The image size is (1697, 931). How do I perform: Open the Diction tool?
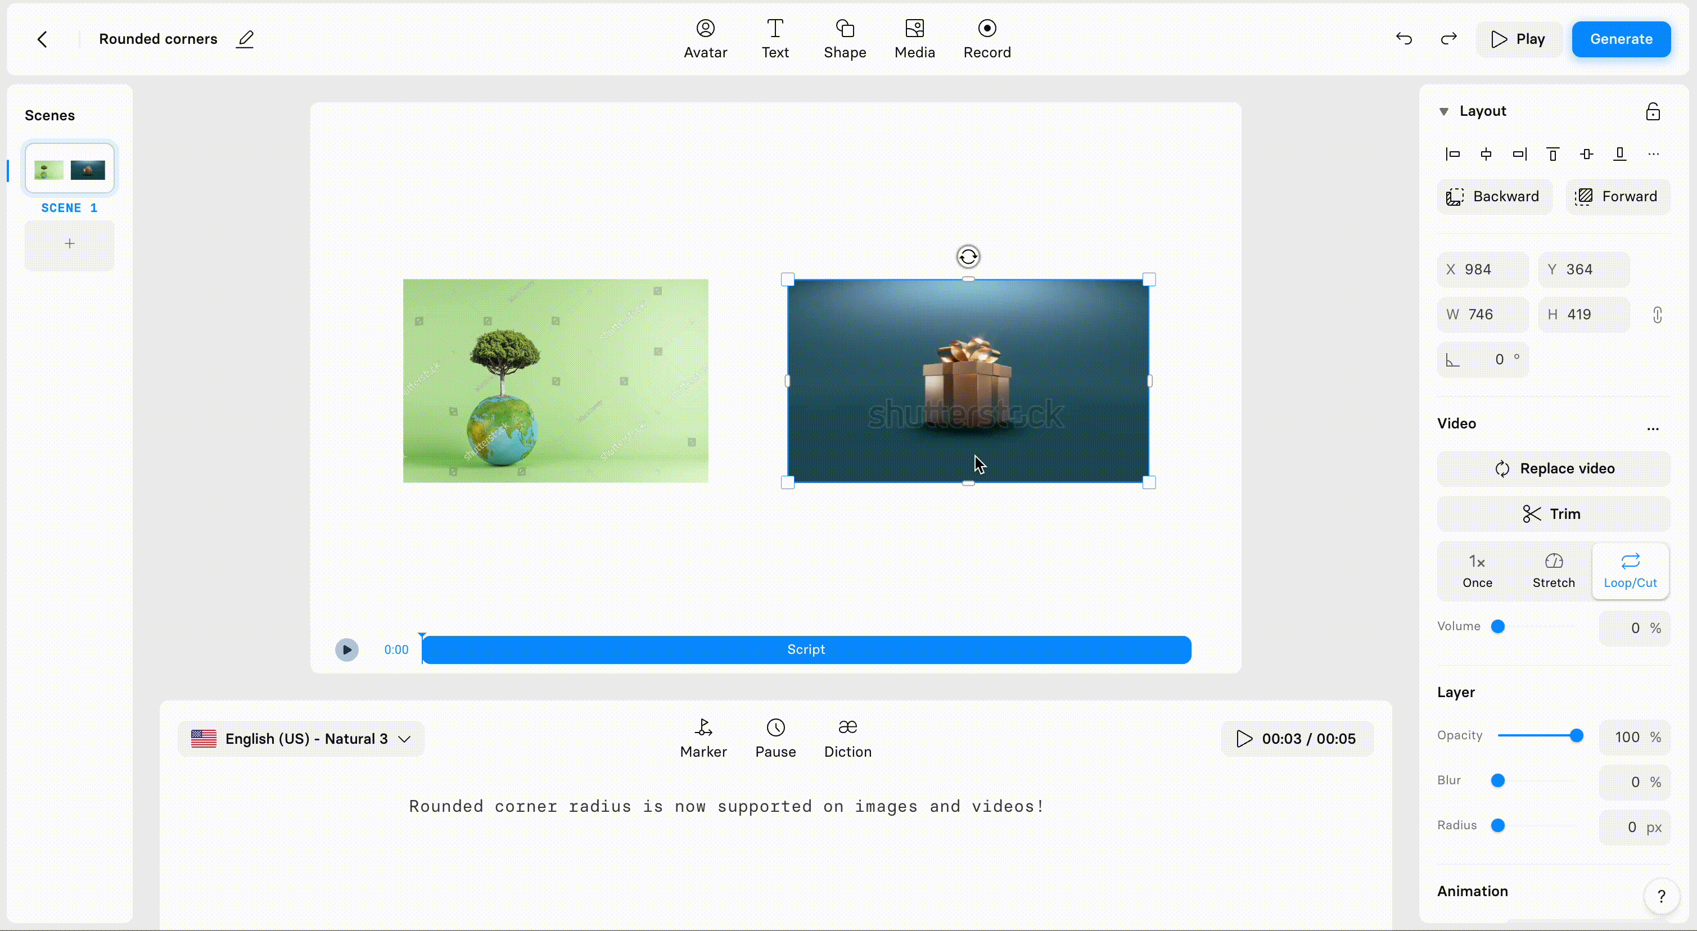[x=847, y=739]
